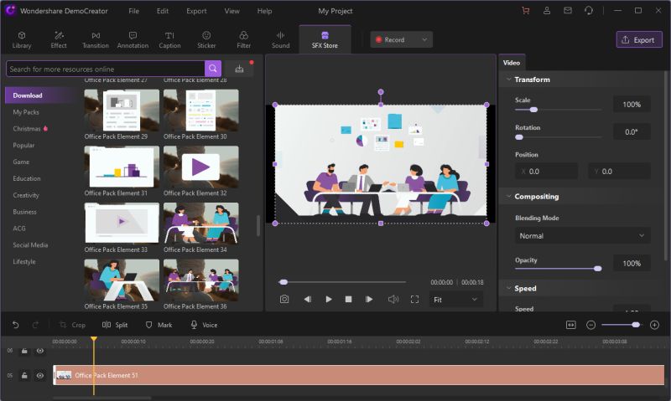Toggle visibility eye on track 06
The height and width of the screenshot is (401, 671).
tap(39, 351)
